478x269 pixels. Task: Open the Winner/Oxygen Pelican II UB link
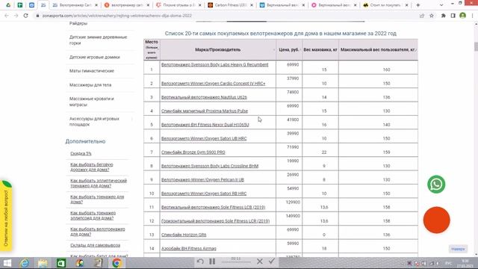tap(202, 179)
